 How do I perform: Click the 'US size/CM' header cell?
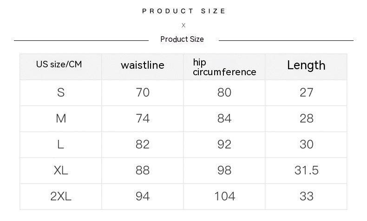pos(59,65)
